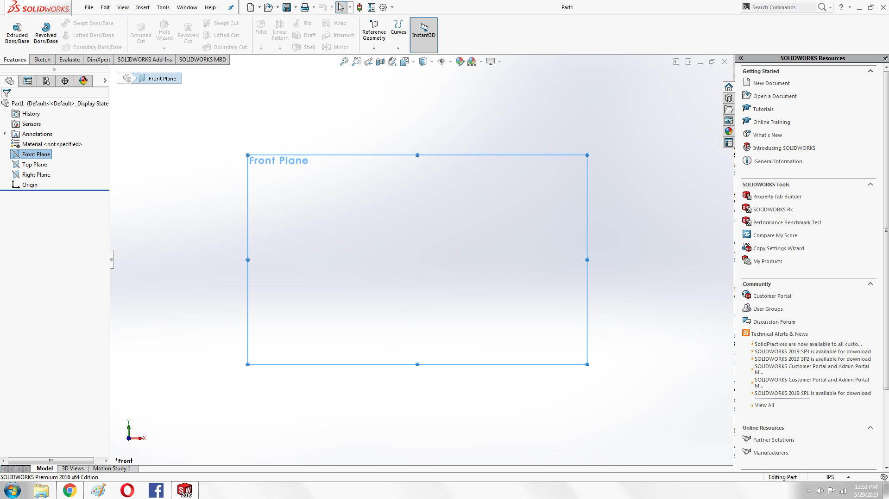Click the Open file toolbar icon
The height and width of the screenshot is (499, 889).
point(268,7)
